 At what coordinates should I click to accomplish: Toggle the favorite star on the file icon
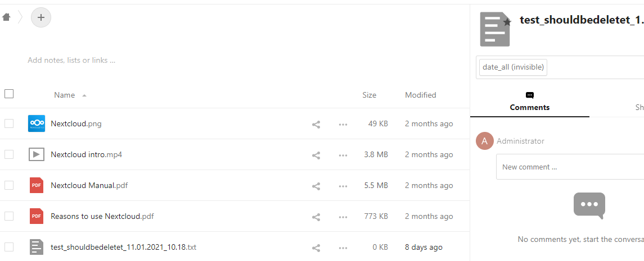pos(508,22)
